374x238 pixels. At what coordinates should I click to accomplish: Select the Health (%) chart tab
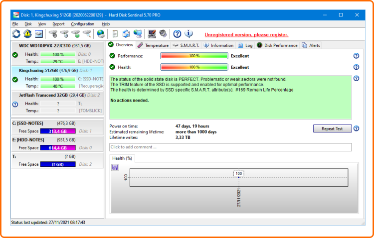point(122,158)
